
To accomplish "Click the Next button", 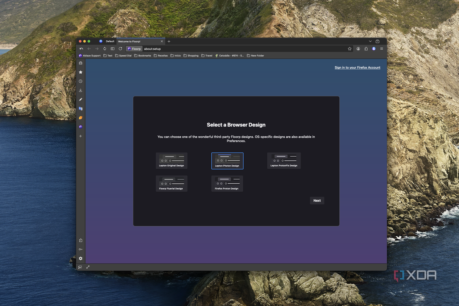I will click(x=317, y=200).
